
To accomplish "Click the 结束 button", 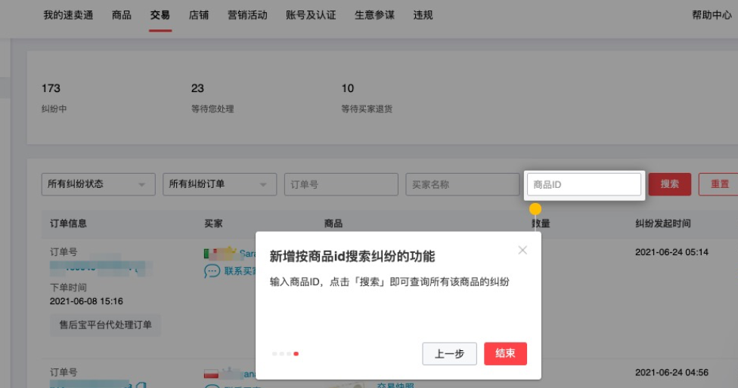I will [x=506, y=354].
